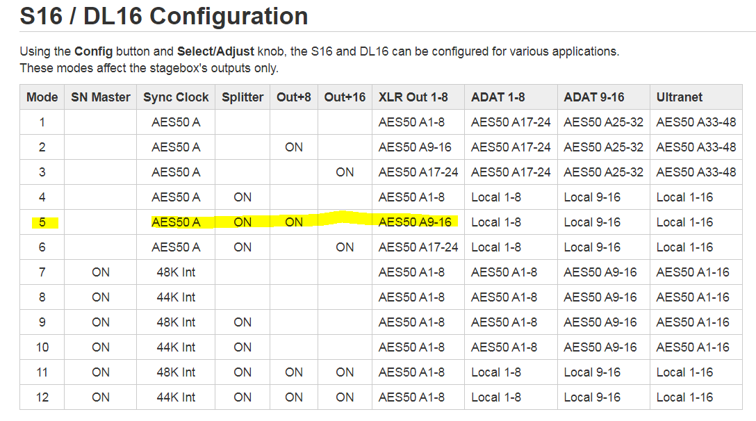This screenshot has width=756, height=421.
Task: Click the 'S16 / DL16 Configuration' heading
Action: pos(164,17)
